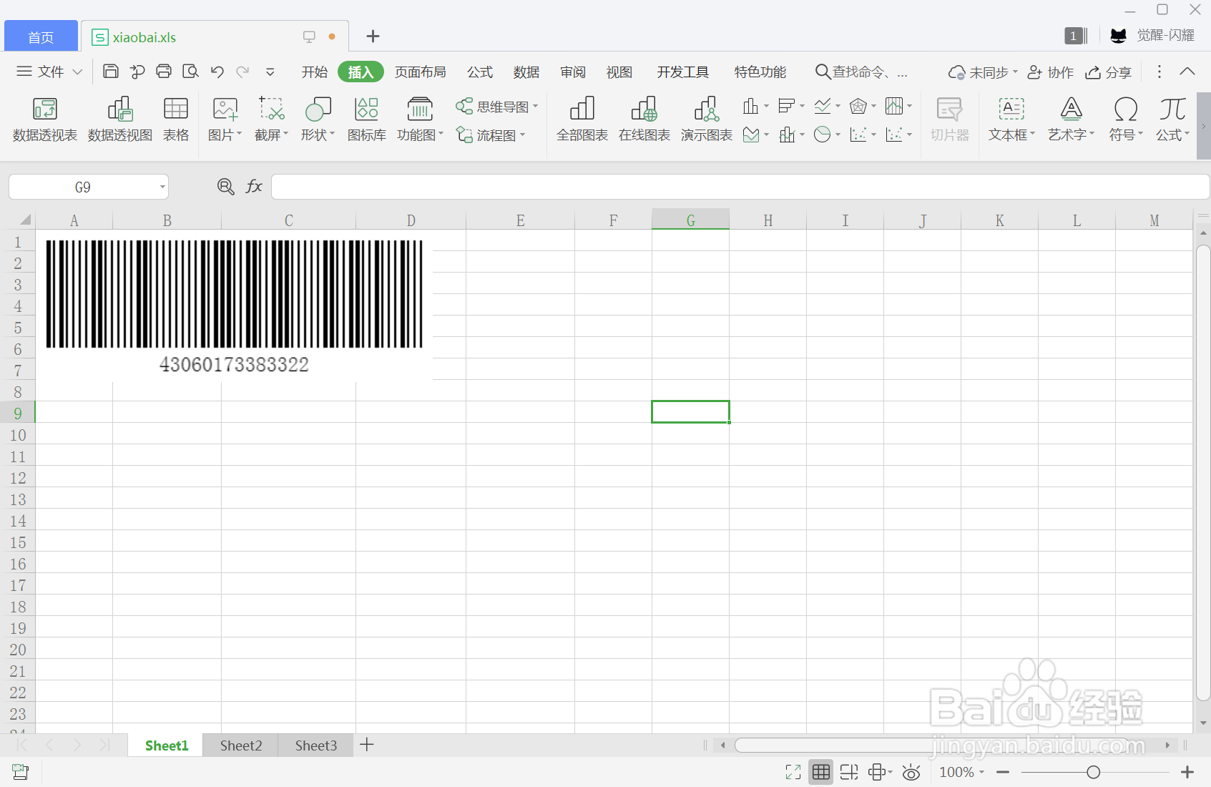Click the Not Synced (未同步) cloud button

[x=983, y=72]
